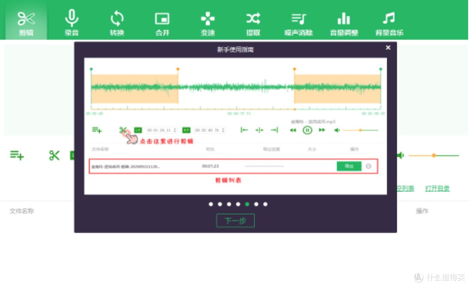Click the guide illustration image in dialog

[x=235, y=126]
